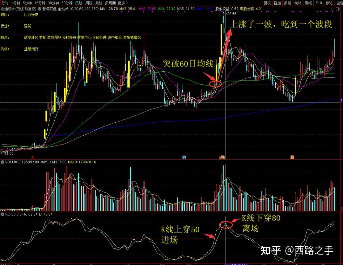Click the MA3: 22.60 value
The height and width of the screenshot is (265, 343).
point(147,9)
